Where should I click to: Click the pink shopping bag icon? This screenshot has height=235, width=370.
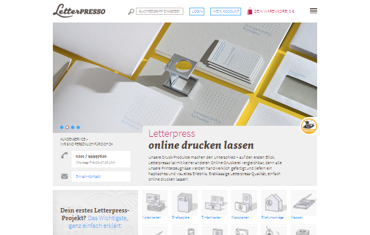[250, 11]
